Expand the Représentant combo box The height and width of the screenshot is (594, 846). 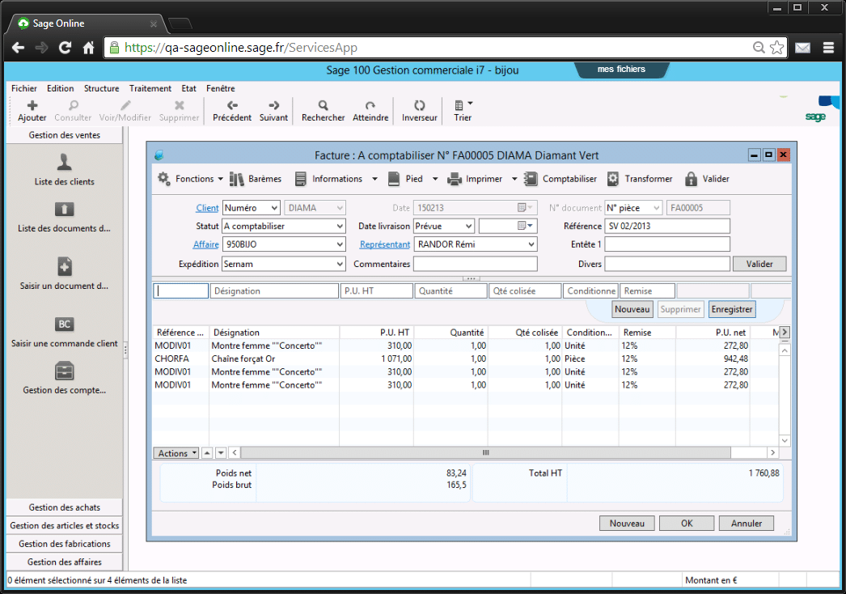pos(531,244)
